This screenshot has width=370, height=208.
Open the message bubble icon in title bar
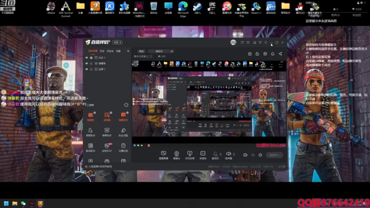pos(248,43)
